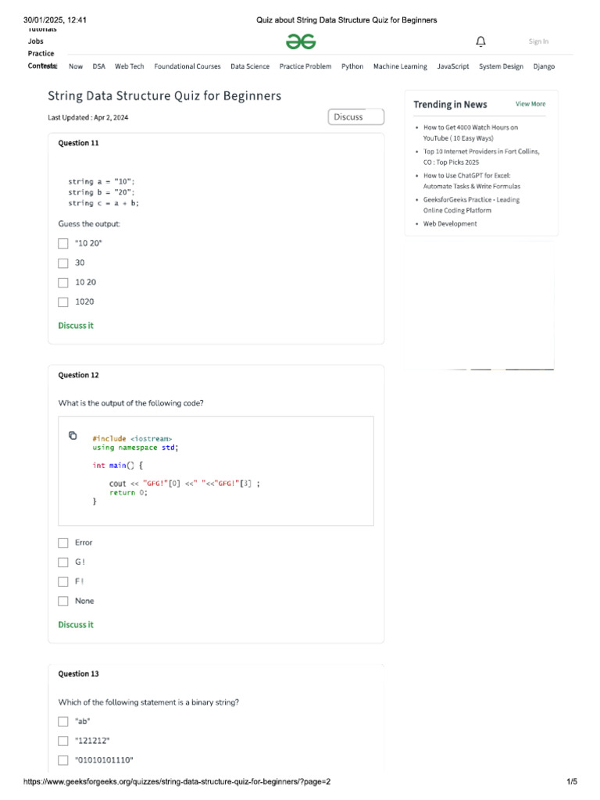Check the "1020" answer option

pos(63,302)
